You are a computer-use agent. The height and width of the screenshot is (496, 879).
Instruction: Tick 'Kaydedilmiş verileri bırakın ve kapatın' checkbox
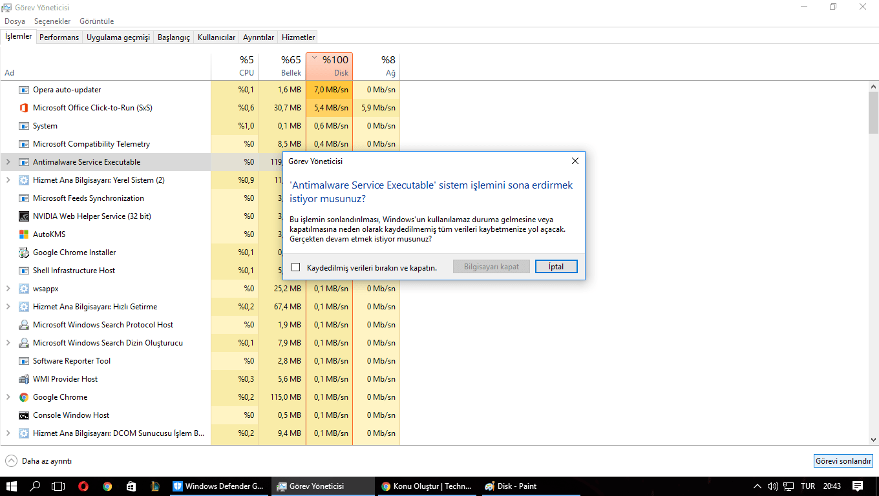[x=296, y=267]
